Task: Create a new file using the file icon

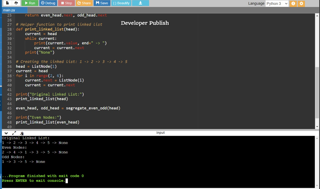Action: tap(8, 3)
